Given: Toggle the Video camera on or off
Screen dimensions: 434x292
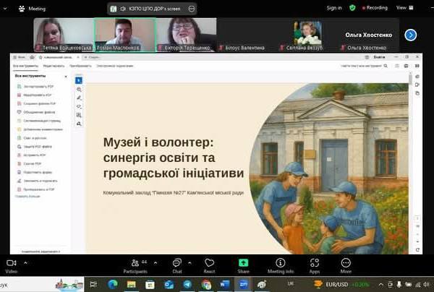Looking at the screenshot, I should (11, 265).
